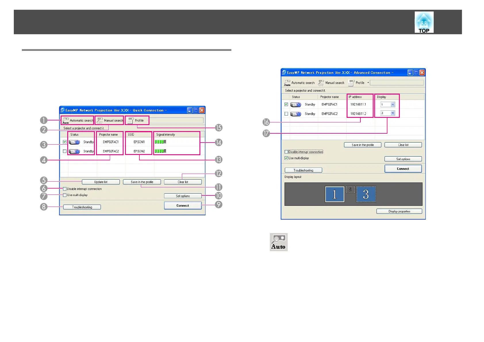The width and height of the screenshot is (484, 342).
Task: Click IP address 192.168.11.2 cell
Action: [x=358, y=114]
